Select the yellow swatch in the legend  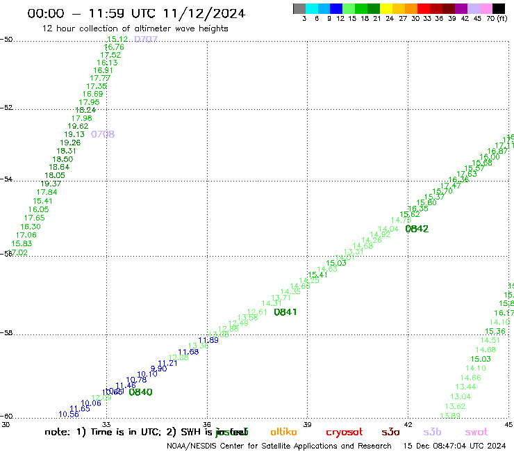tap(386, 8)
